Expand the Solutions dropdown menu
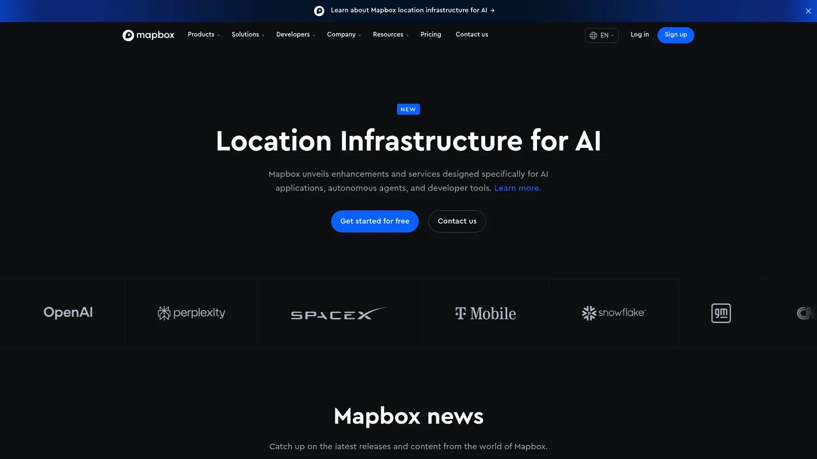This screenshot has width=817, height=459. point(248,35)
